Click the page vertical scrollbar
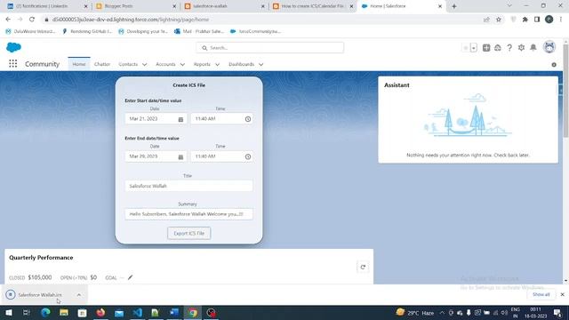This screenshot has width=569, height=320. pyautogui.click(x=565, y=91)
